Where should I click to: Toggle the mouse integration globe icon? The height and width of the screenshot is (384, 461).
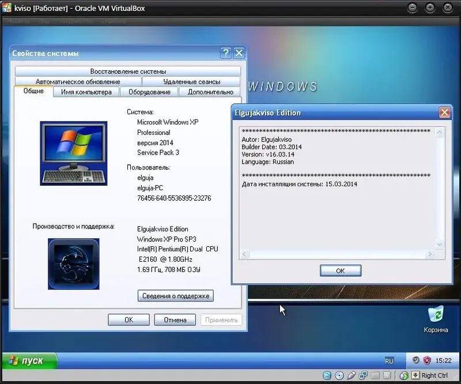[404, 375]
